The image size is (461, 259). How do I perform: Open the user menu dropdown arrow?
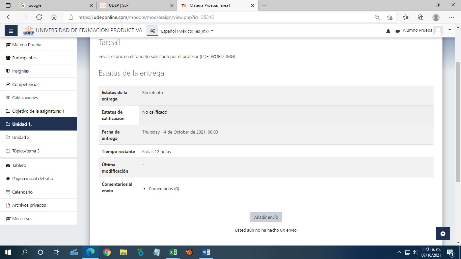(x=450, y=30)
